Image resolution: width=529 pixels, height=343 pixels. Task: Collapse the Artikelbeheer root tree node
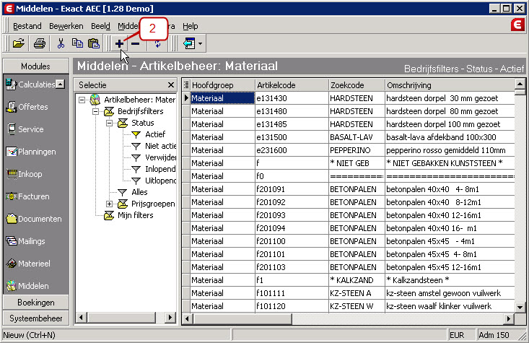82,100
